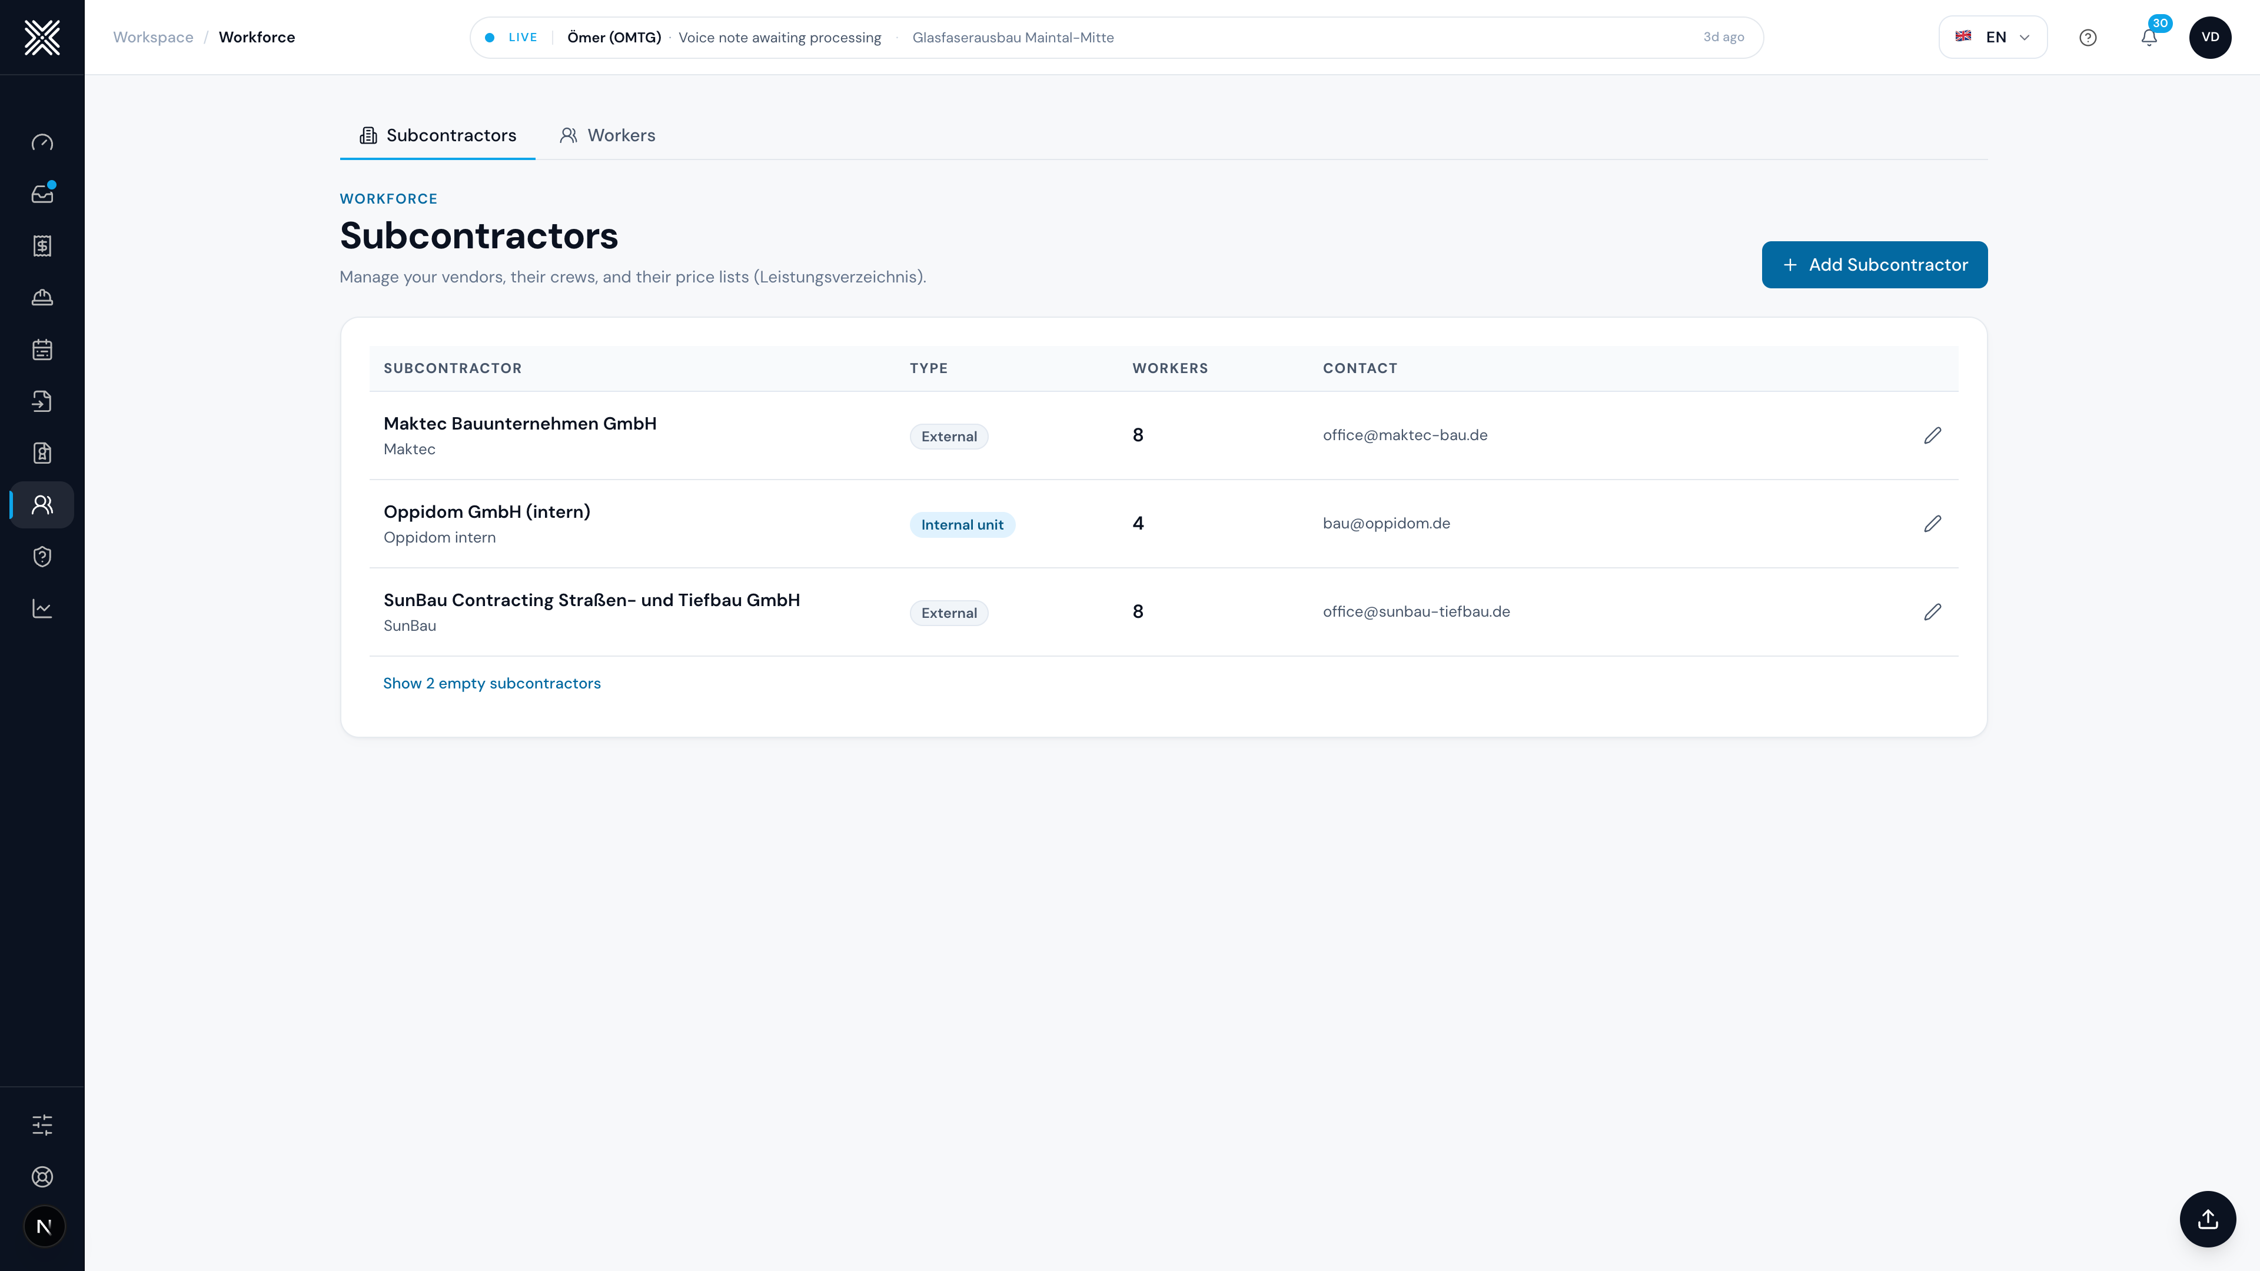Open the hard hat icon in sidebar

[42, 297]
